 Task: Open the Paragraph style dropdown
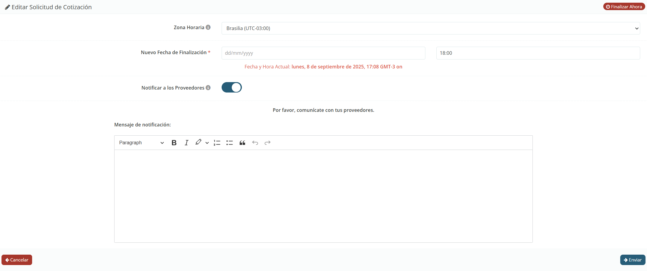coord(141,143)
